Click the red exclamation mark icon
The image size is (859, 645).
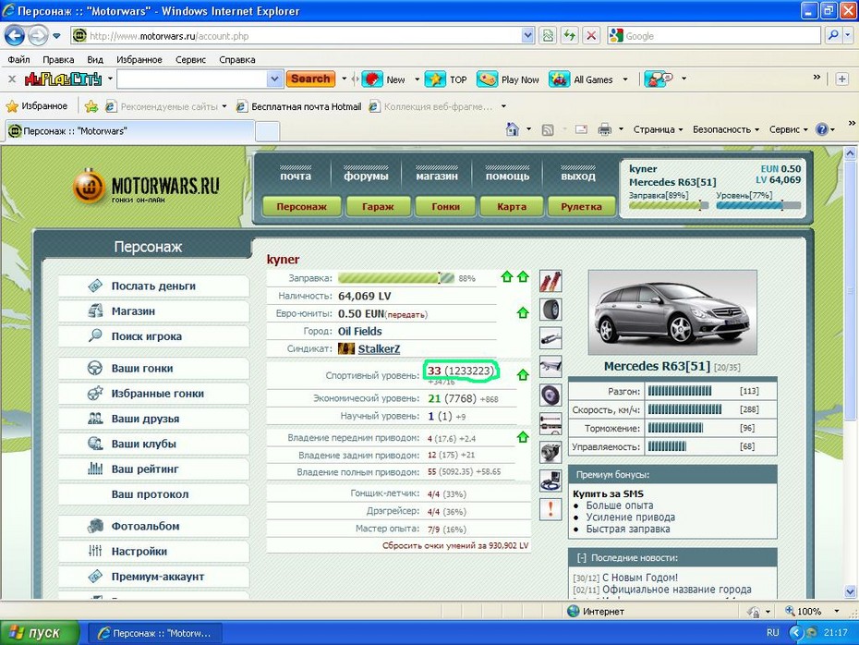[550, 509]
